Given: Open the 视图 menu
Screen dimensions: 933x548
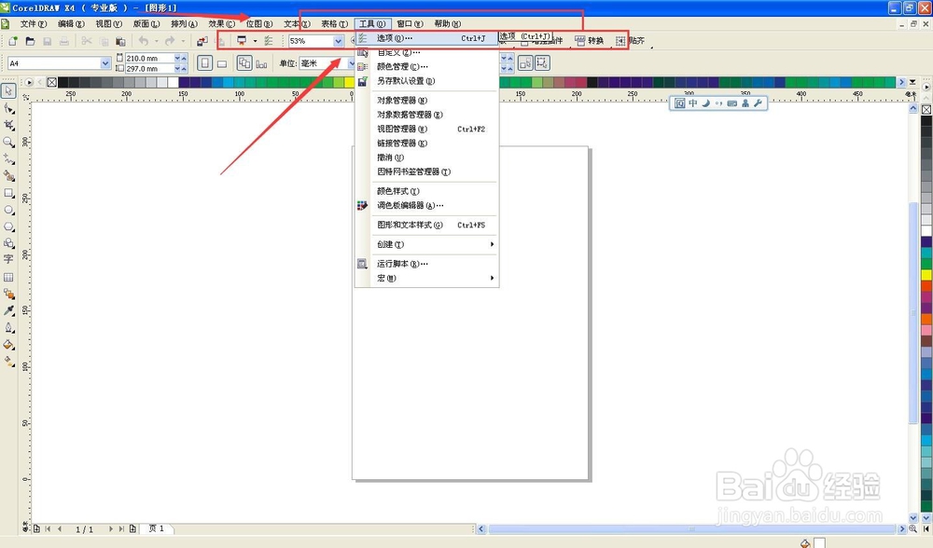Looking at the screenshot, I should pos(108,24).
